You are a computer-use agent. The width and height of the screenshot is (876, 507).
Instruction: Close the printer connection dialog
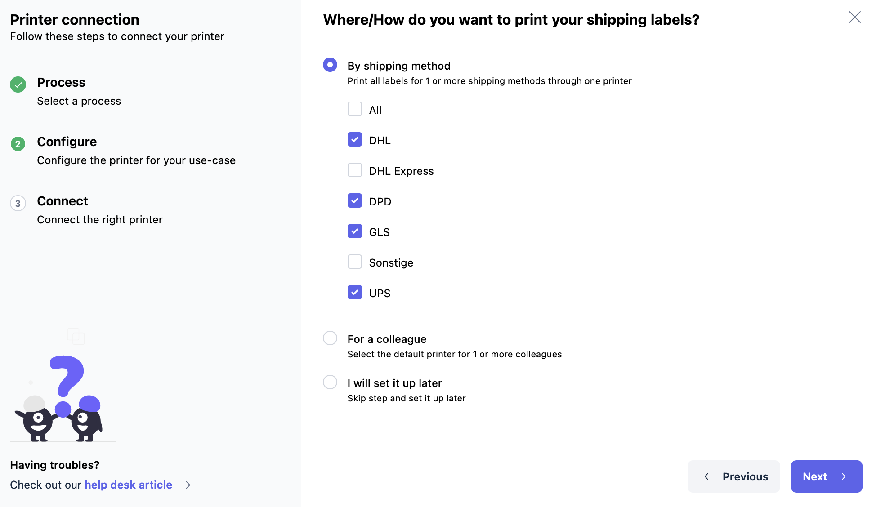click(854, 18)
